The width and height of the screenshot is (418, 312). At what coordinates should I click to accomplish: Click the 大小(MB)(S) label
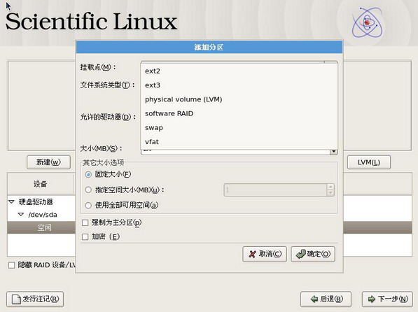101,148
